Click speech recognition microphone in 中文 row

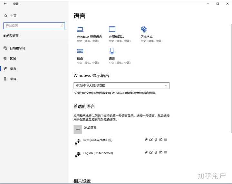pyautogui.click(x=156, y=140)
